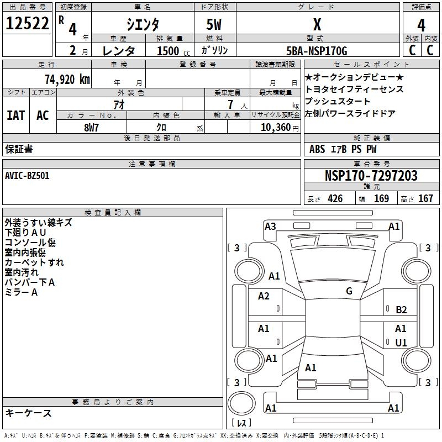442x442 pixels.
Task: Select the U1 dent mark on diagram
Action: [x=401, y=343]
